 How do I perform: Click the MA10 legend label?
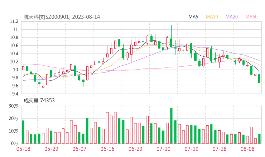pyautogui.click(x=212, y=17)
